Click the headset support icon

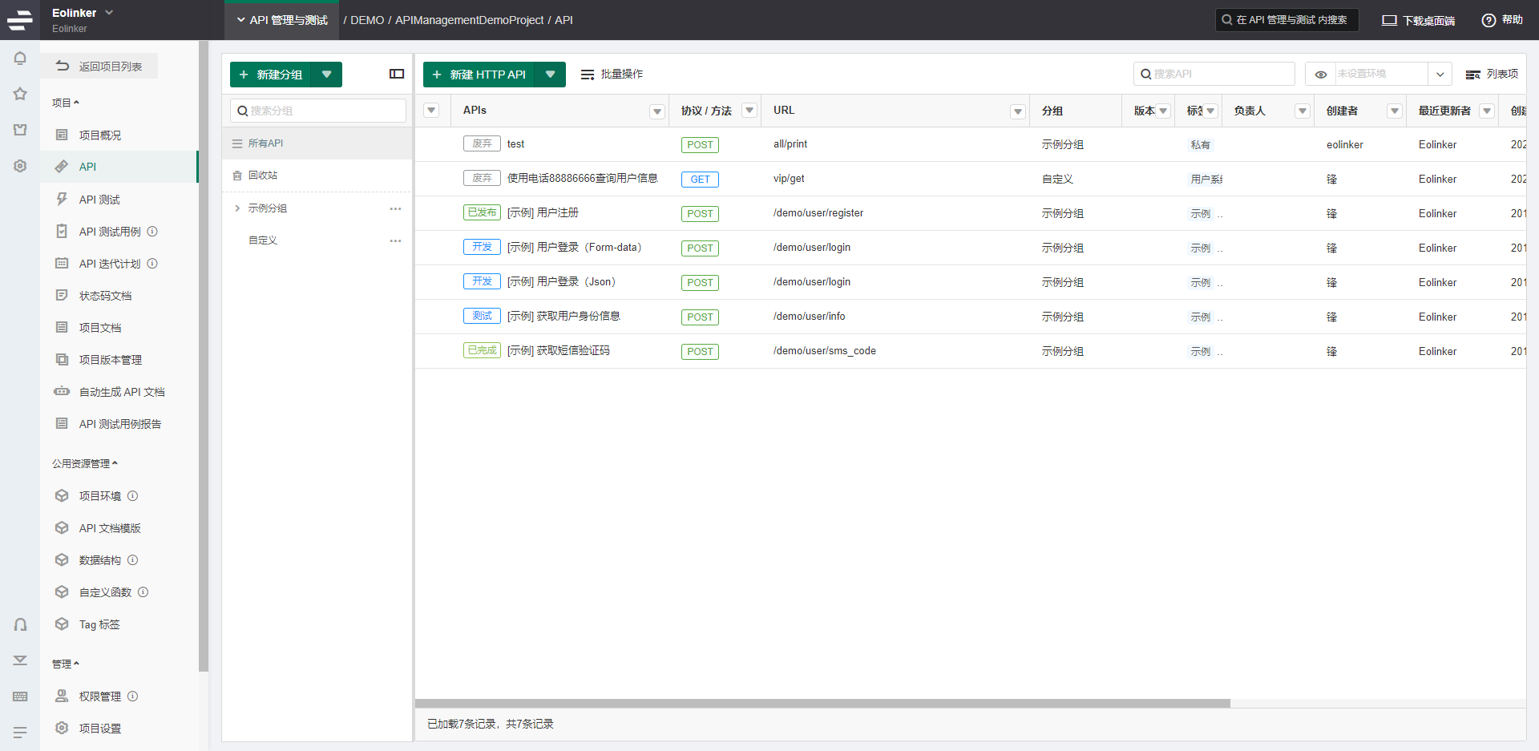click(20, 624)
